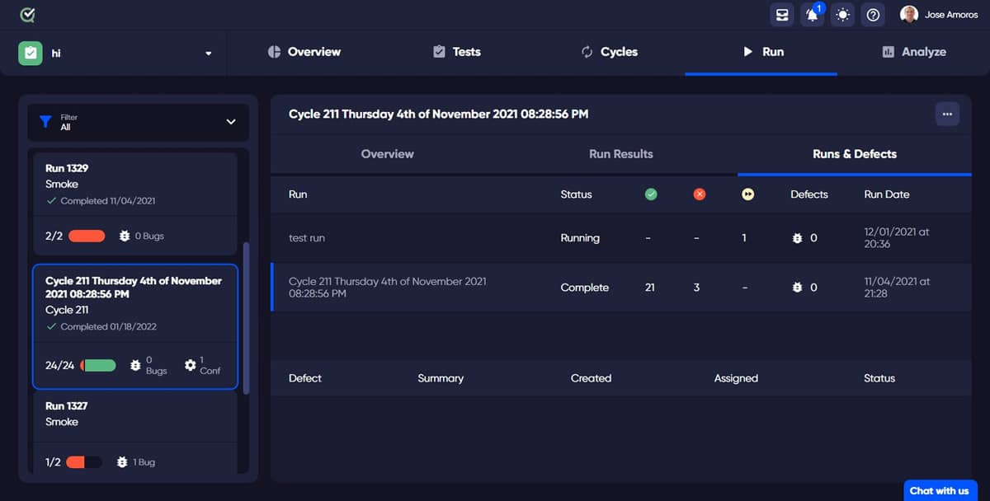The width and height of the screenshot is (990, 501).
Task: Click the green checkmark column header icon
Action: point(651,194)
